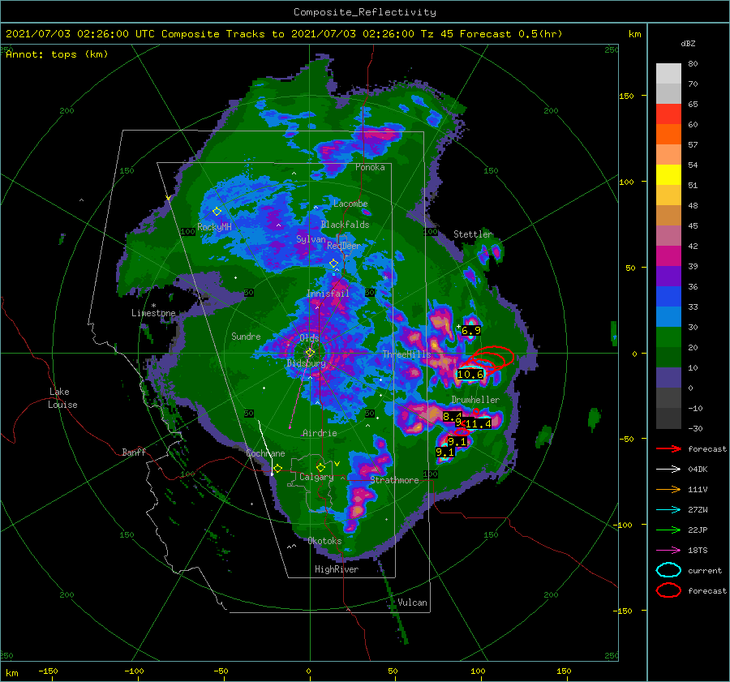The height and width of the screenshot is (682, 730).
Task: Click the Strathmore label
Action: pos(394,480)
